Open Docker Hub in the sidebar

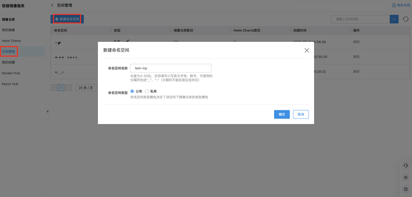[x=11, y=73]
